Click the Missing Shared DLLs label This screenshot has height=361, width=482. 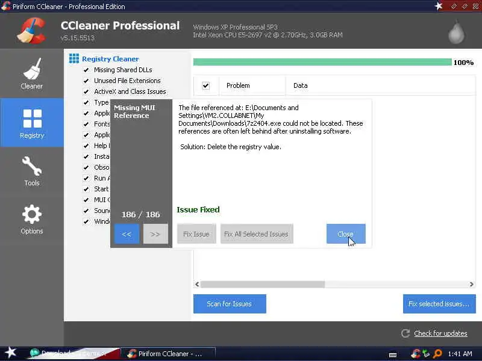(123, 70)
